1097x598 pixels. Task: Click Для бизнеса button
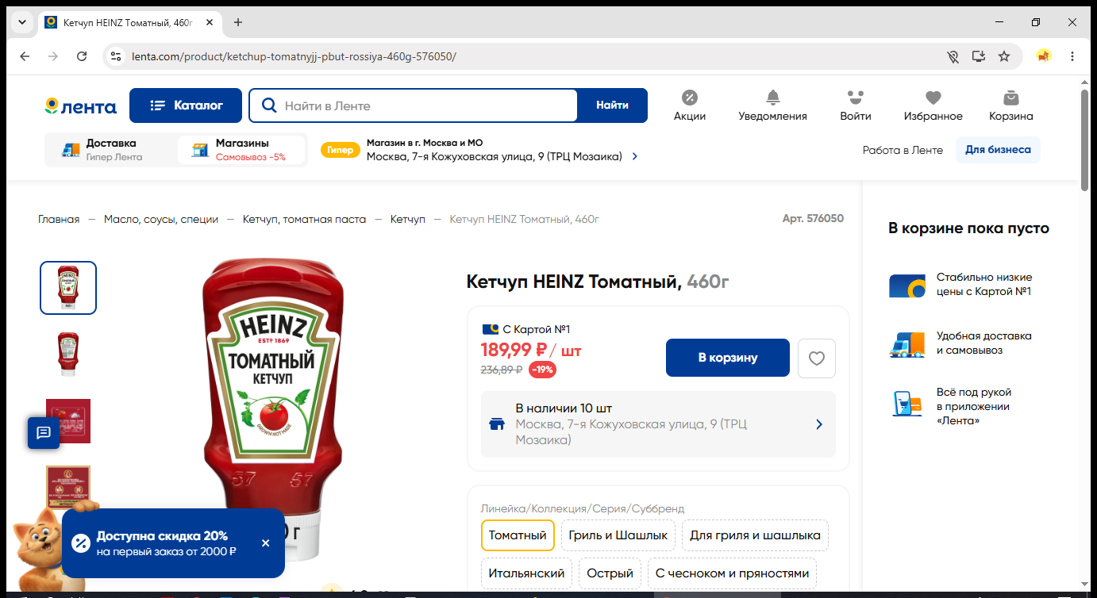click(x=998, y=150)
